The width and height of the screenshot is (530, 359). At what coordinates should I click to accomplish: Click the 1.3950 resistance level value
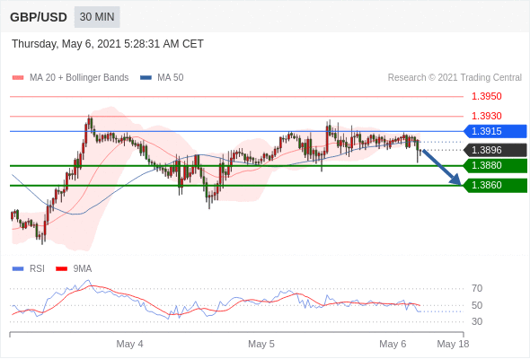486,97
